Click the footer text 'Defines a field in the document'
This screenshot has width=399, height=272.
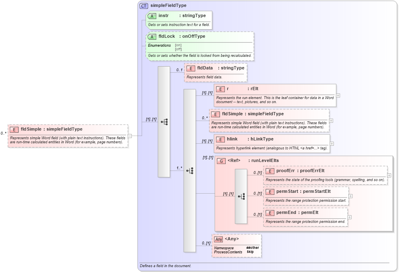pyautogui.click(x=165, y=266)
